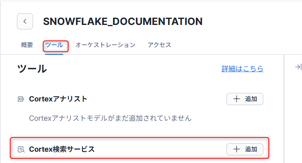Image resolution: width=302 pixels, height=163 pixels.
Task: Click the Cortexアナリストモデルがまだ追加されていません message
Action: [110, 118]
